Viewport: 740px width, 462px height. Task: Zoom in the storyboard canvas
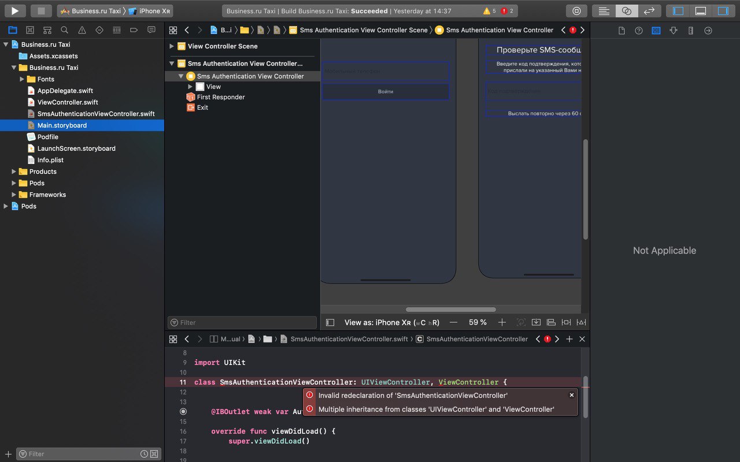pyautogui.click(x=502, y=322)
